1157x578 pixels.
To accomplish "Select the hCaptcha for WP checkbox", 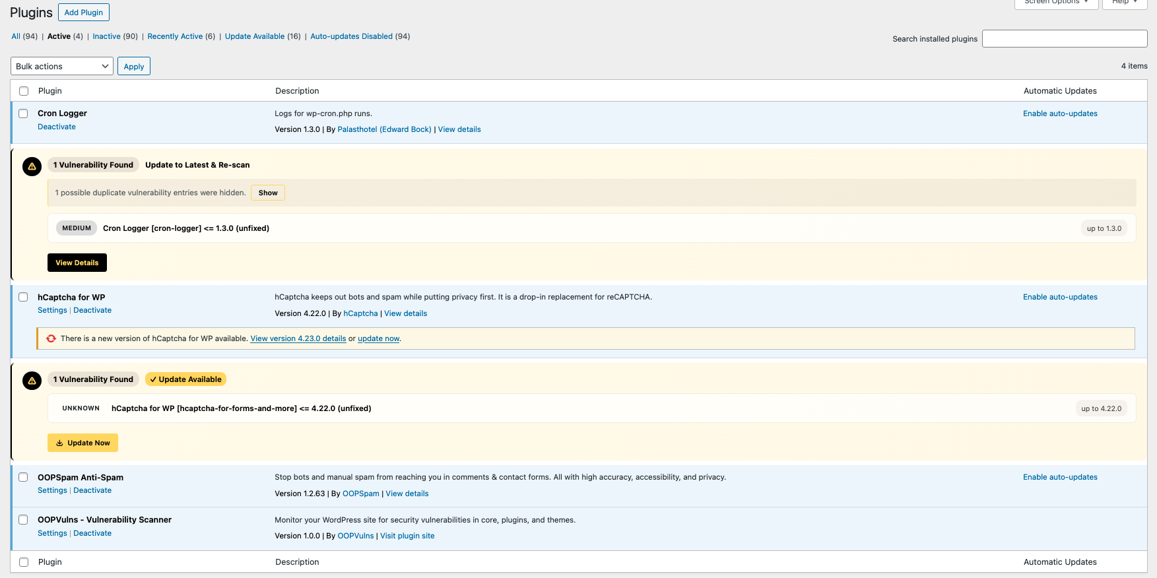I will click(23, 297).
